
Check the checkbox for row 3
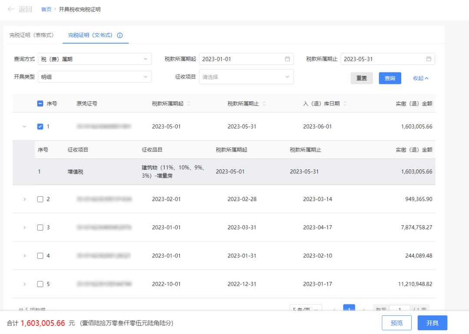[x=40, y=228]
